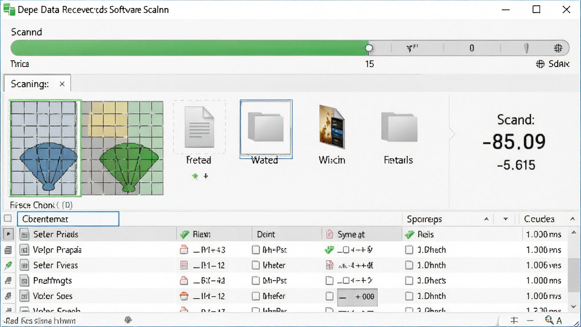This screenshot has height=327, width=581.
Task: Click the zoom magnifier icon in status bar
Action: pyautogui.click(x=549, y=320)
